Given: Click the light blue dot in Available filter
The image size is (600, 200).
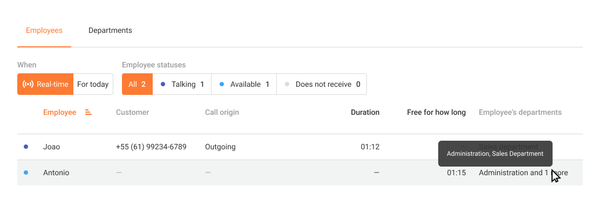Looking at the screenshot, I should point(222,85).
